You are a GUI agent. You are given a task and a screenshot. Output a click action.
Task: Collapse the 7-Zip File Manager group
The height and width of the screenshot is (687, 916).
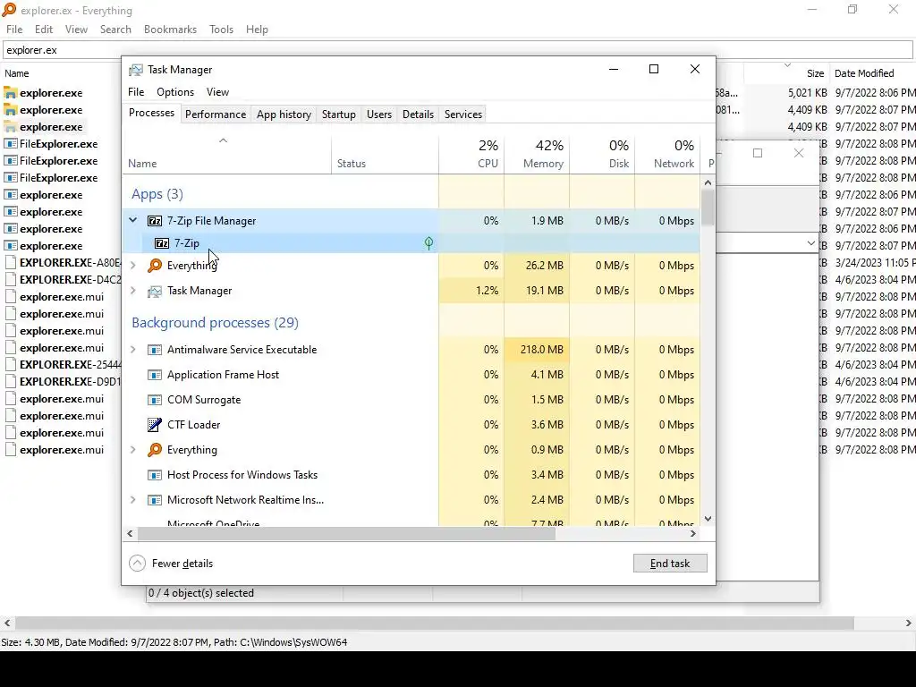[132, 220]
